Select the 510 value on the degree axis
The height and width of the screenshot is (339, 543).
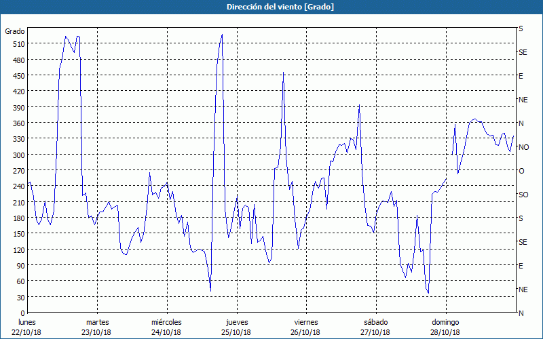pyautogui.click(x=18, y=44)
